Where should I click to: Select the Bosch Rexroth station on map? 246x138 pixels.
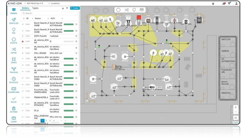[x=228, y=84]
